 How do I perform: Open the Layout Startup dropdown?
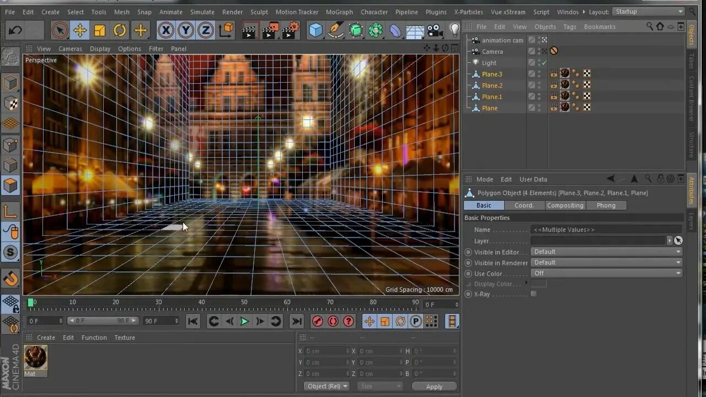pos(649,12)
